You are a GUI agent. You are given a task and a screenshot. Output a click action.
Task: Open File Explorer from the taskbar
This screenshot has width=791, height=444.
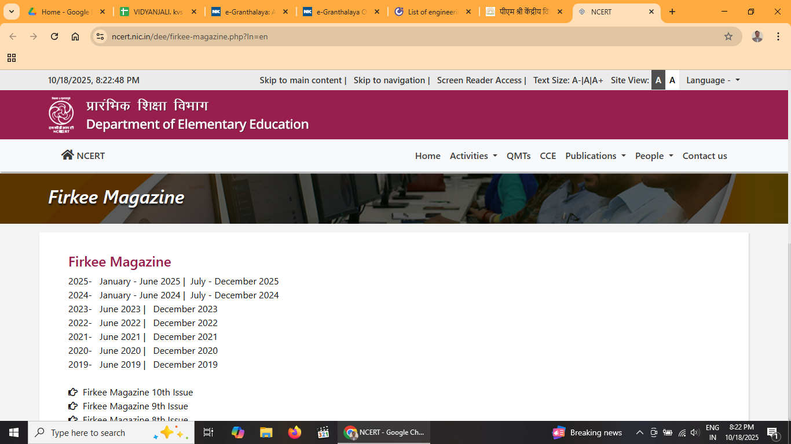click(266, 432)
